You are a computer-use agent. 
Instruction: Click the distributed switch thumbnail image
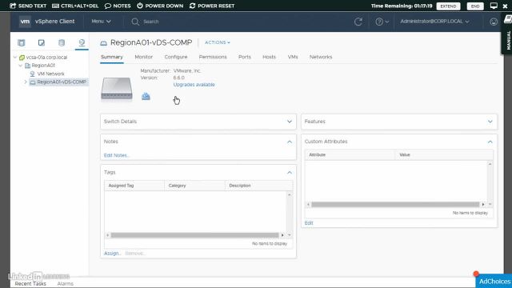tap(117, 89)
